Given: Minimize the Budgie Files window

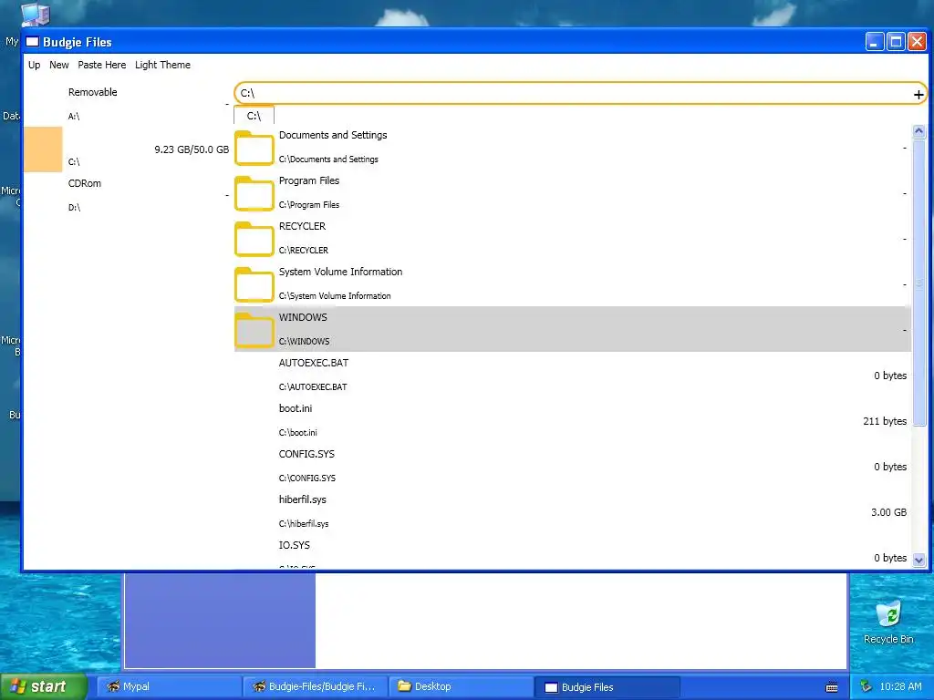Looking at the screenshot, I should coord(875,42).
